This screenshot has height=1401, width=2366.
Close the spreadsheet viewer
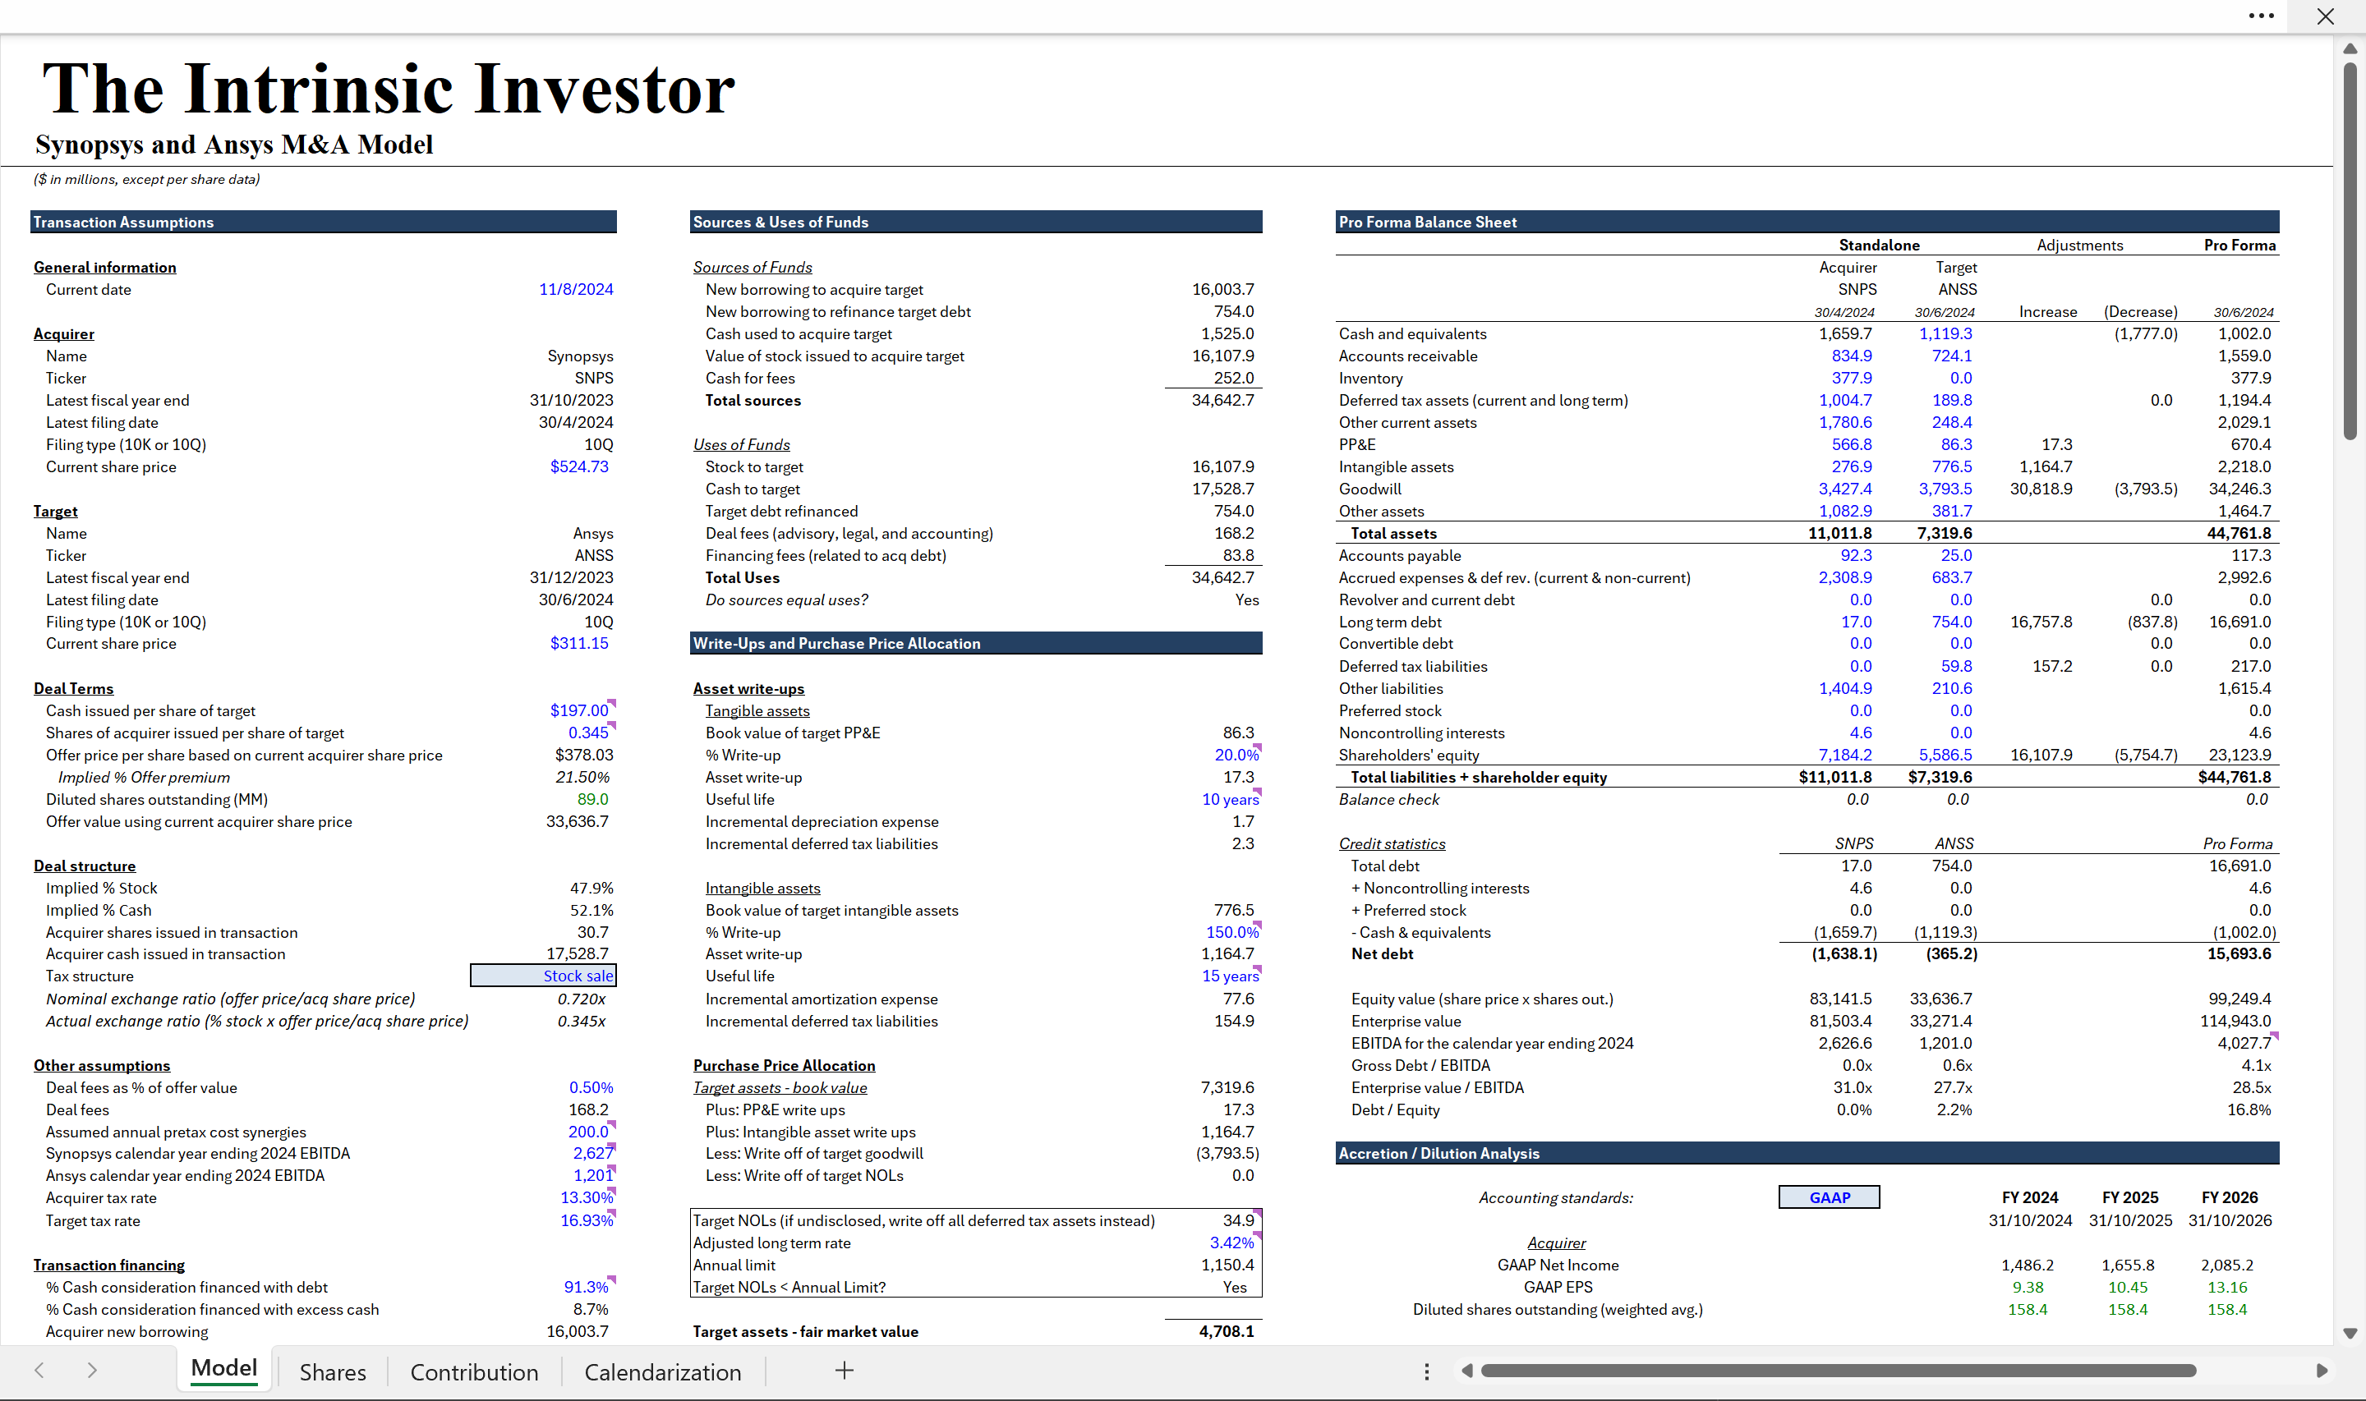click(x=2326, y=16)
